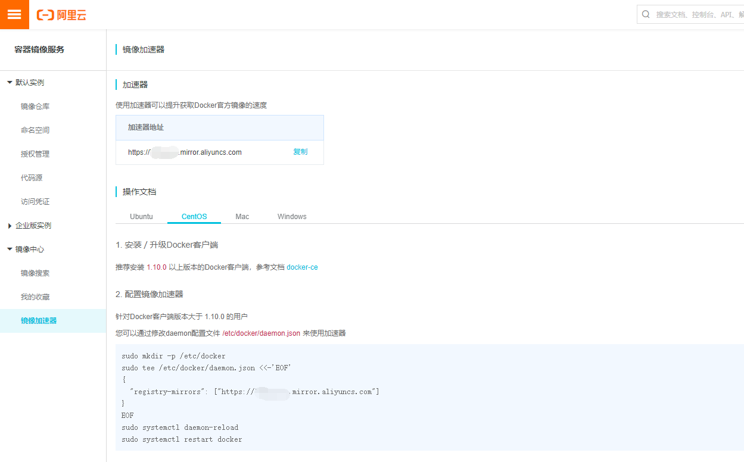Switch to the Mac tab

242,217
